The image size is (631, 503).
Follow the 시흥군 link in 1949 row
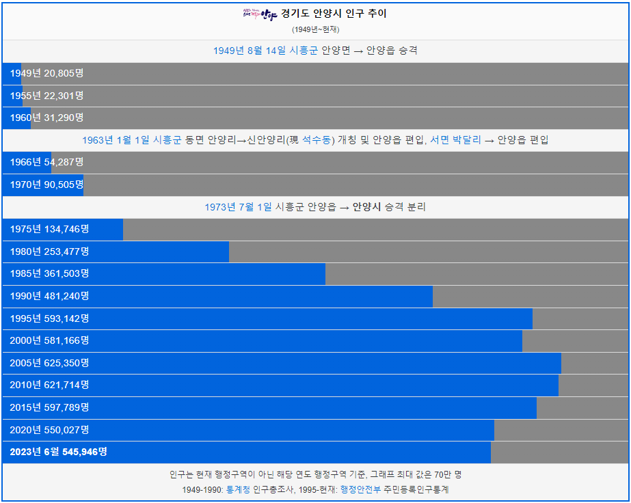304,51
